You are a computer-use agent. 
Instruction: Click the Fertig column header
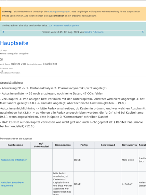[x=84, y=145]
